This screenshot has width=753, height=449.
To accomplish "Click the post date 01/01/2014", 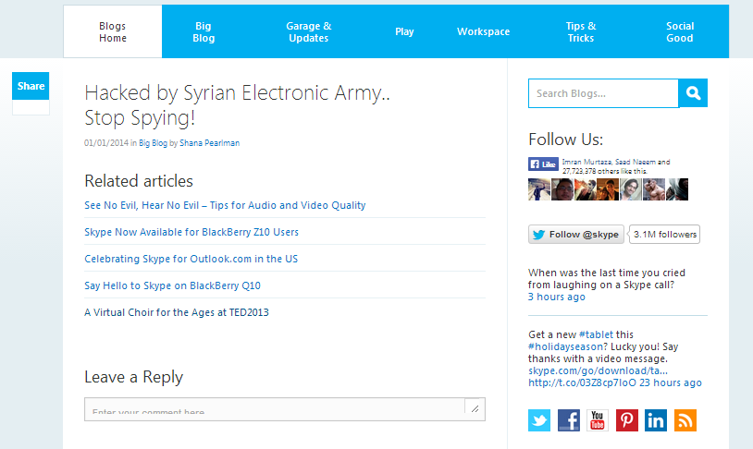I will (x=106, y=143).
